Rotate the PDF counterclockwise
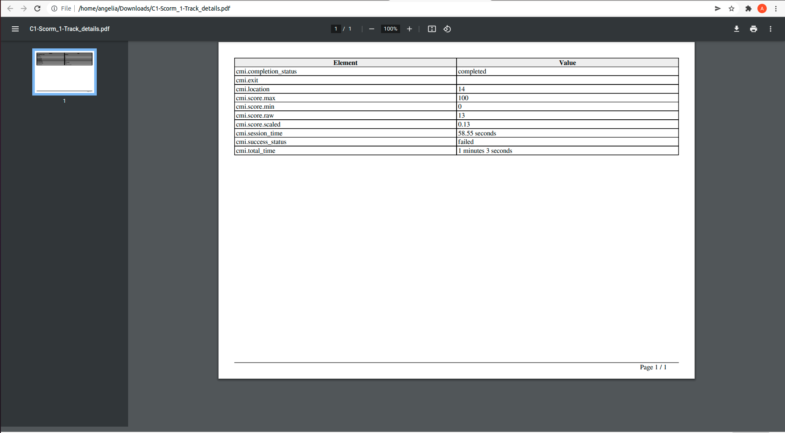 coord(447,29)
